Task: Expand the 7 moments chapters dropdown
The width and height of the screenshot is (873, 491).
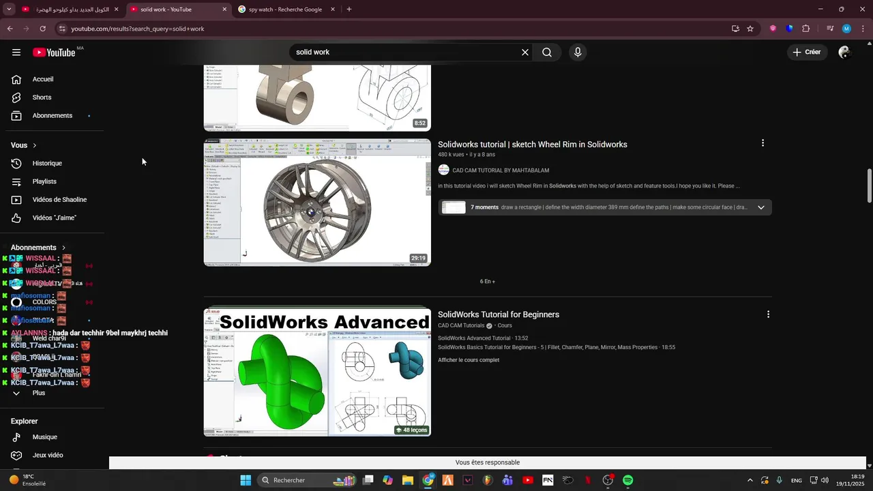Action: pos(761,207)
